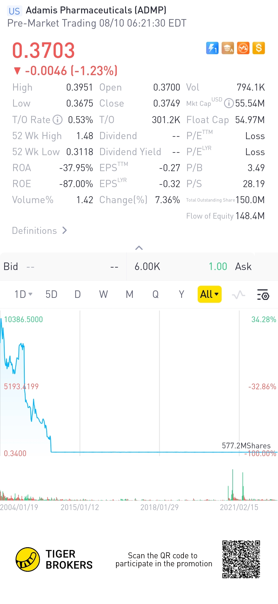Tap the brown stacked-layers 'A' badge
This screenshot has width=278, height=604.
[228, 48]
